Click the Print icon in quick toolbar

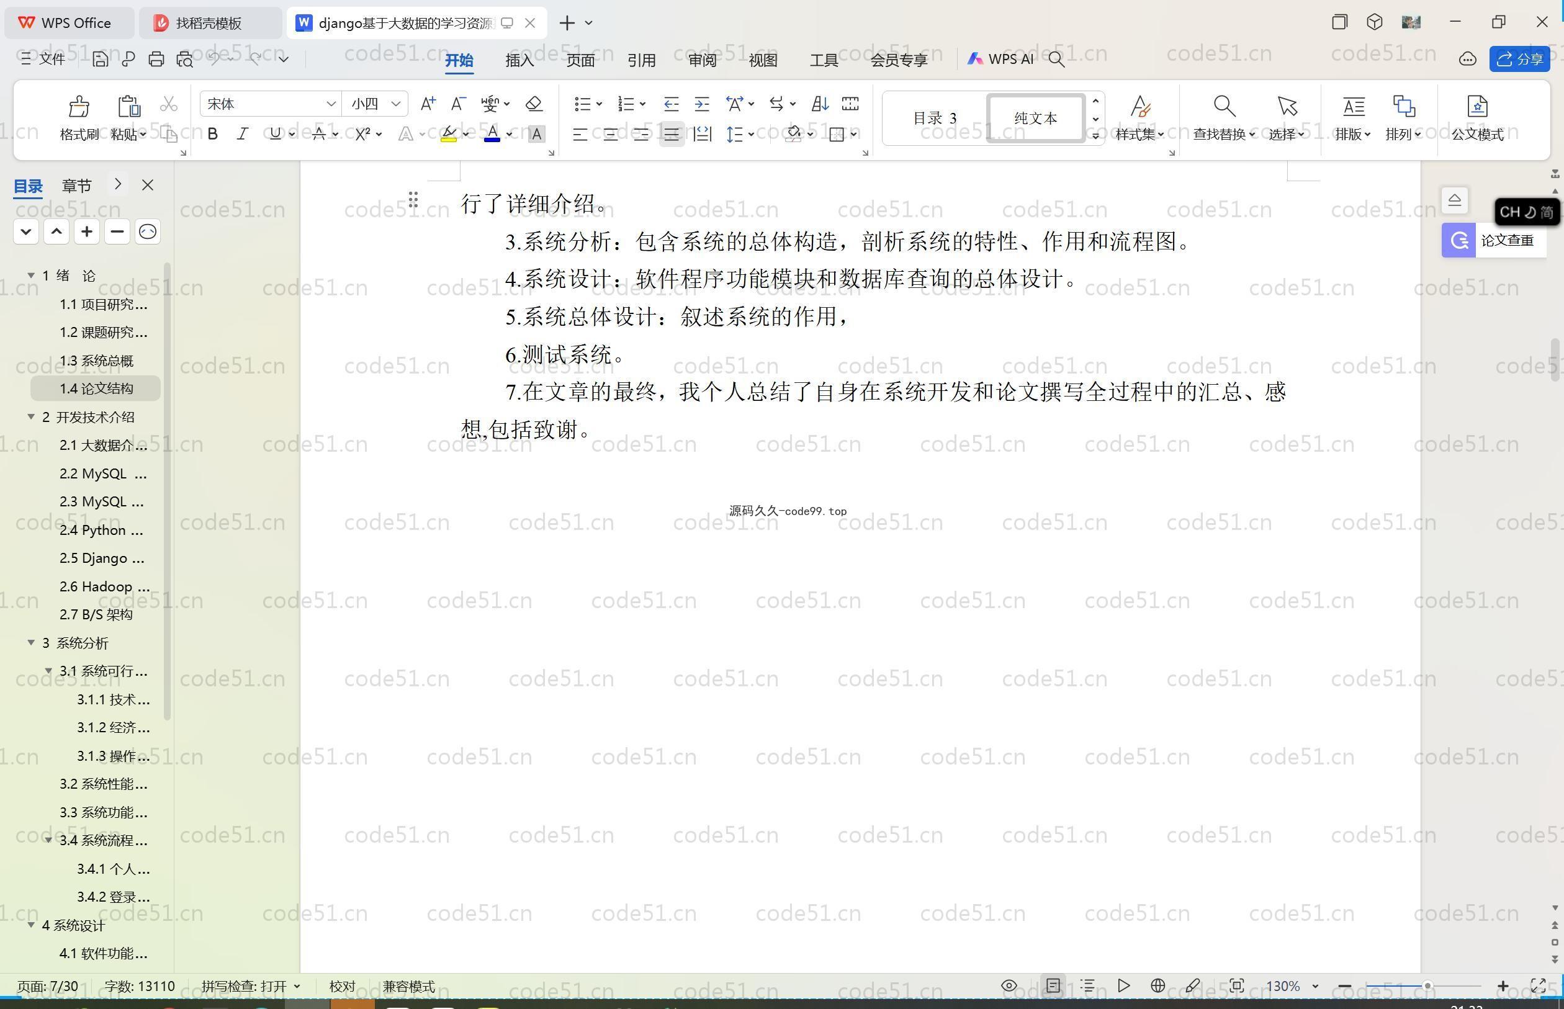pos(156,59)
